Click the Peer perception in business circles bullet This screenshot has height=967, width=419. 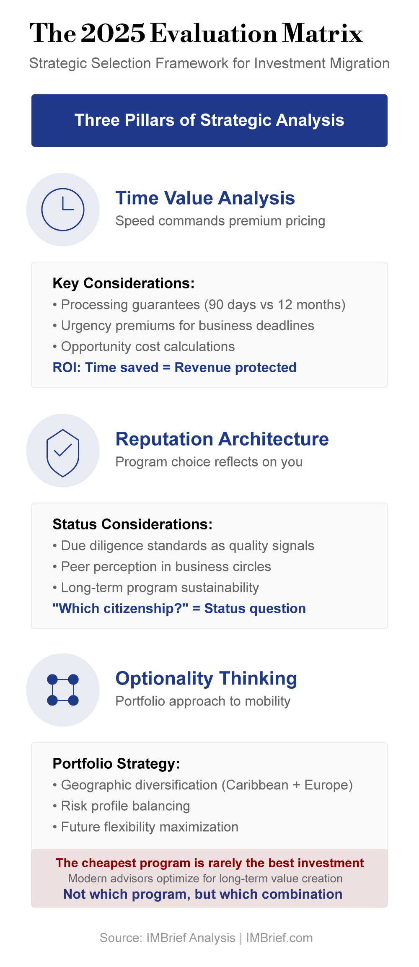[162, 567]
